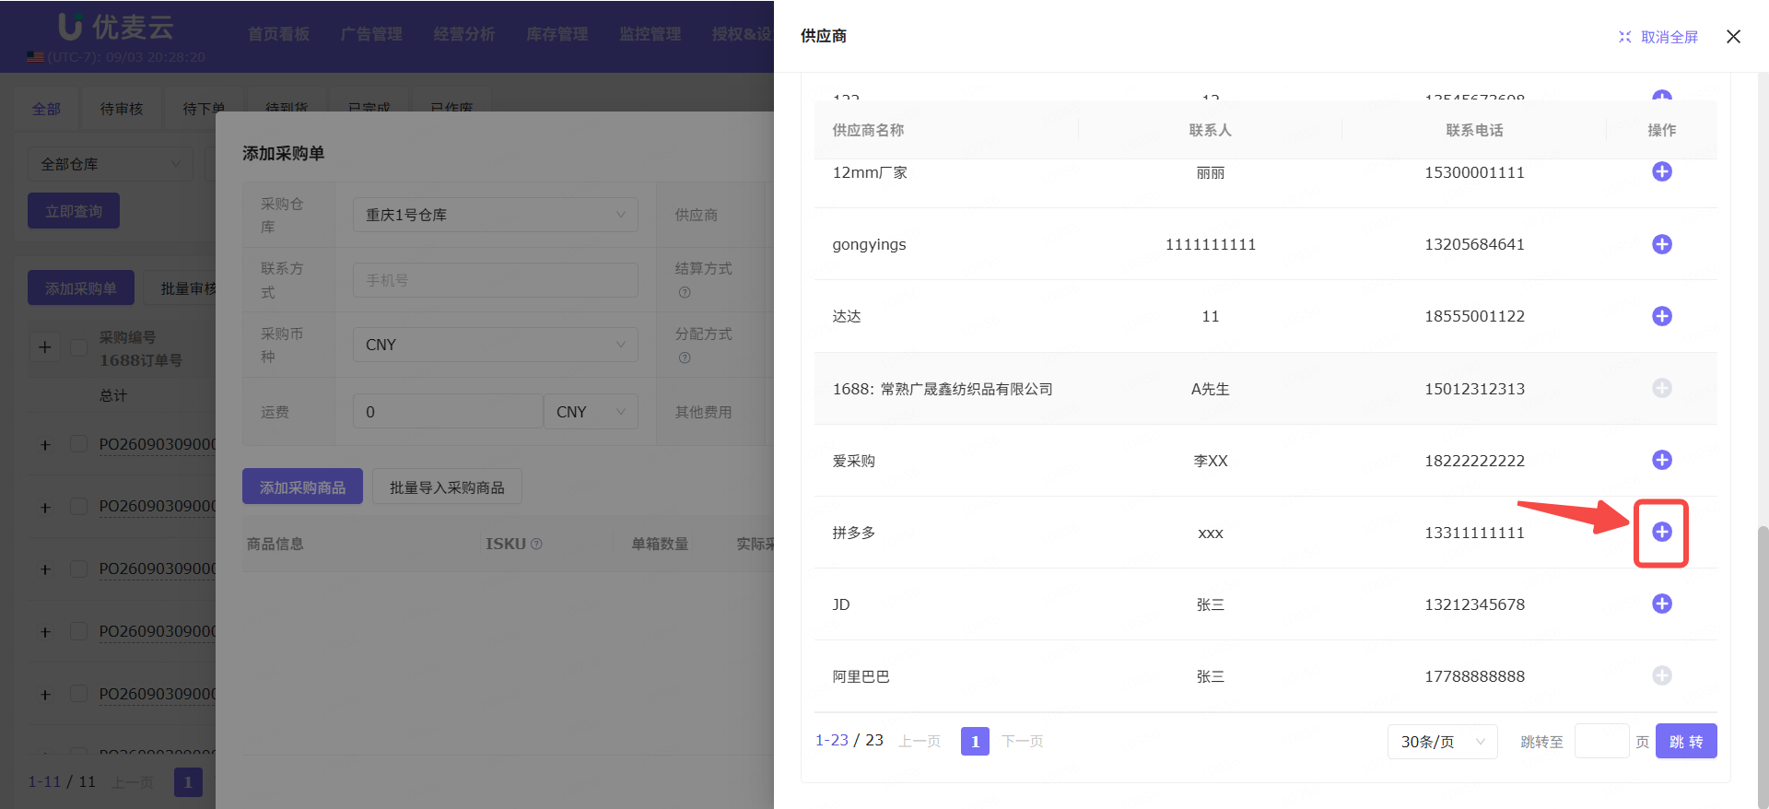Click the 优麦云 logo

[x=116, y=27]
